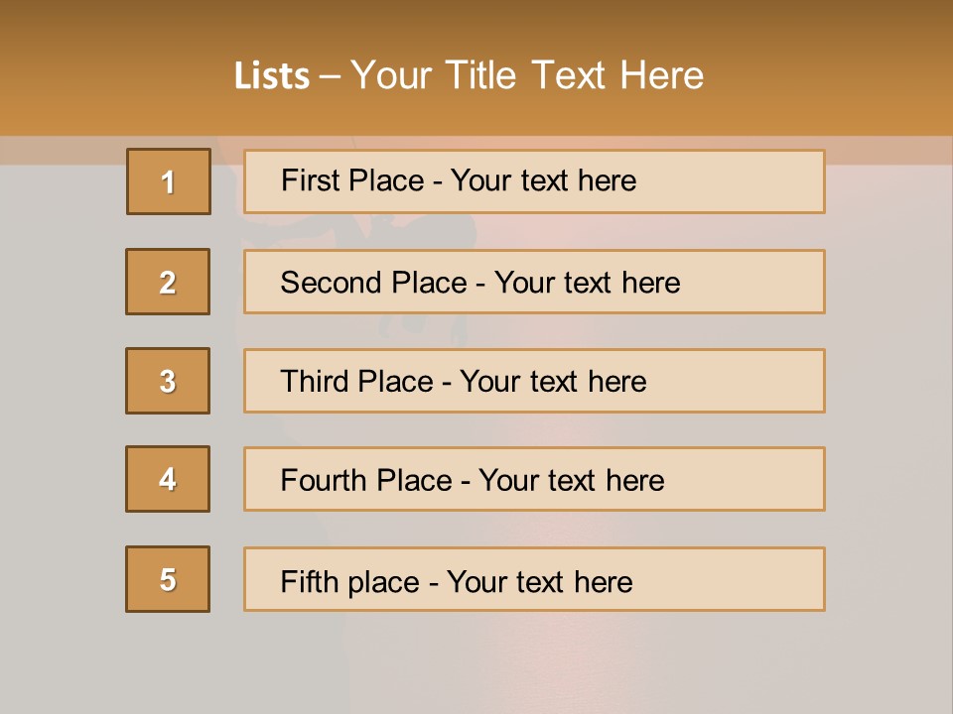Screen dimensions: 953x714
Task: Select the Fifth place text box
Action: pos(534,579)
